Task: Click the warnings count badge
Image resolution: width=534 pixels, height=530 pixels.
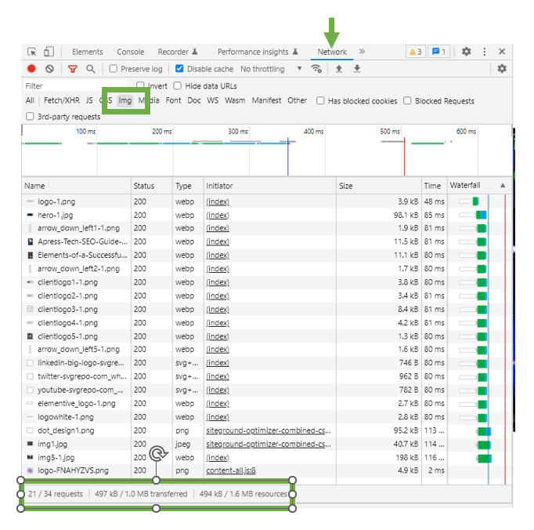Action: (416, 52)
